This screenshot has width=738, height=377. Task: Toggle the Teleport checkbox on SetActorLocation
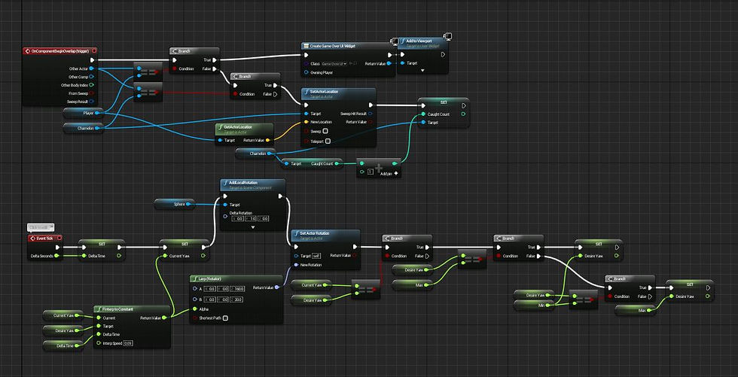tap(328, 141)
